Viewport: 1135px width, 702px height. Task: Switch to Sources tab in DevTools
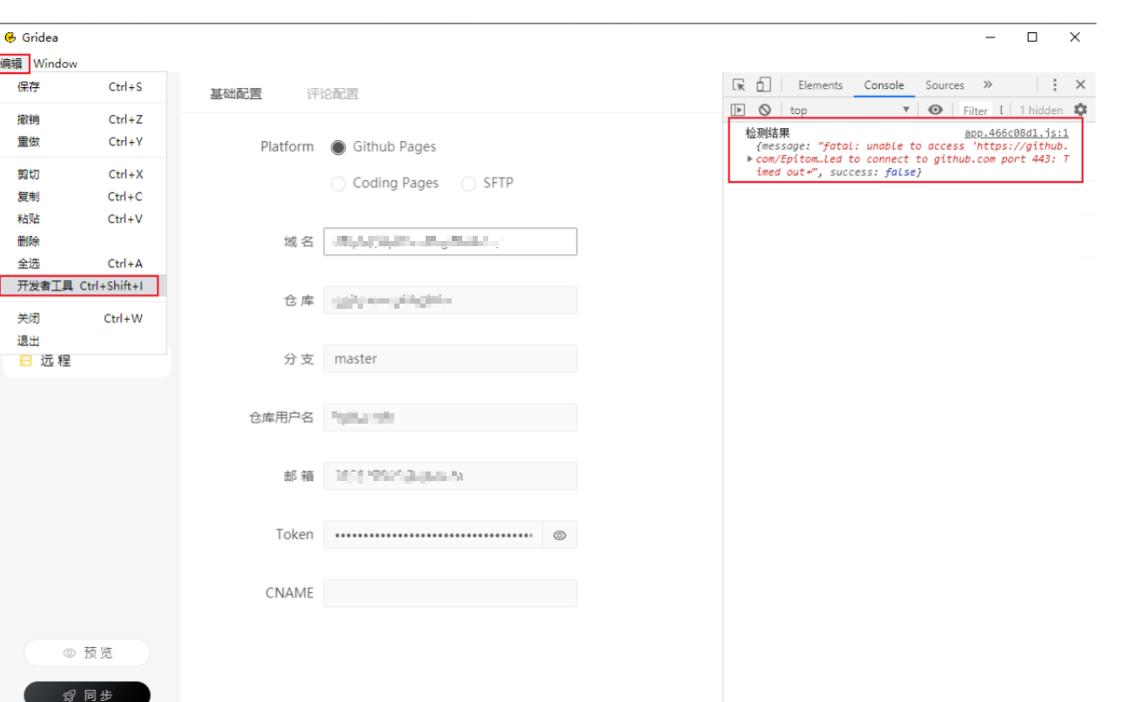point(944,85)
